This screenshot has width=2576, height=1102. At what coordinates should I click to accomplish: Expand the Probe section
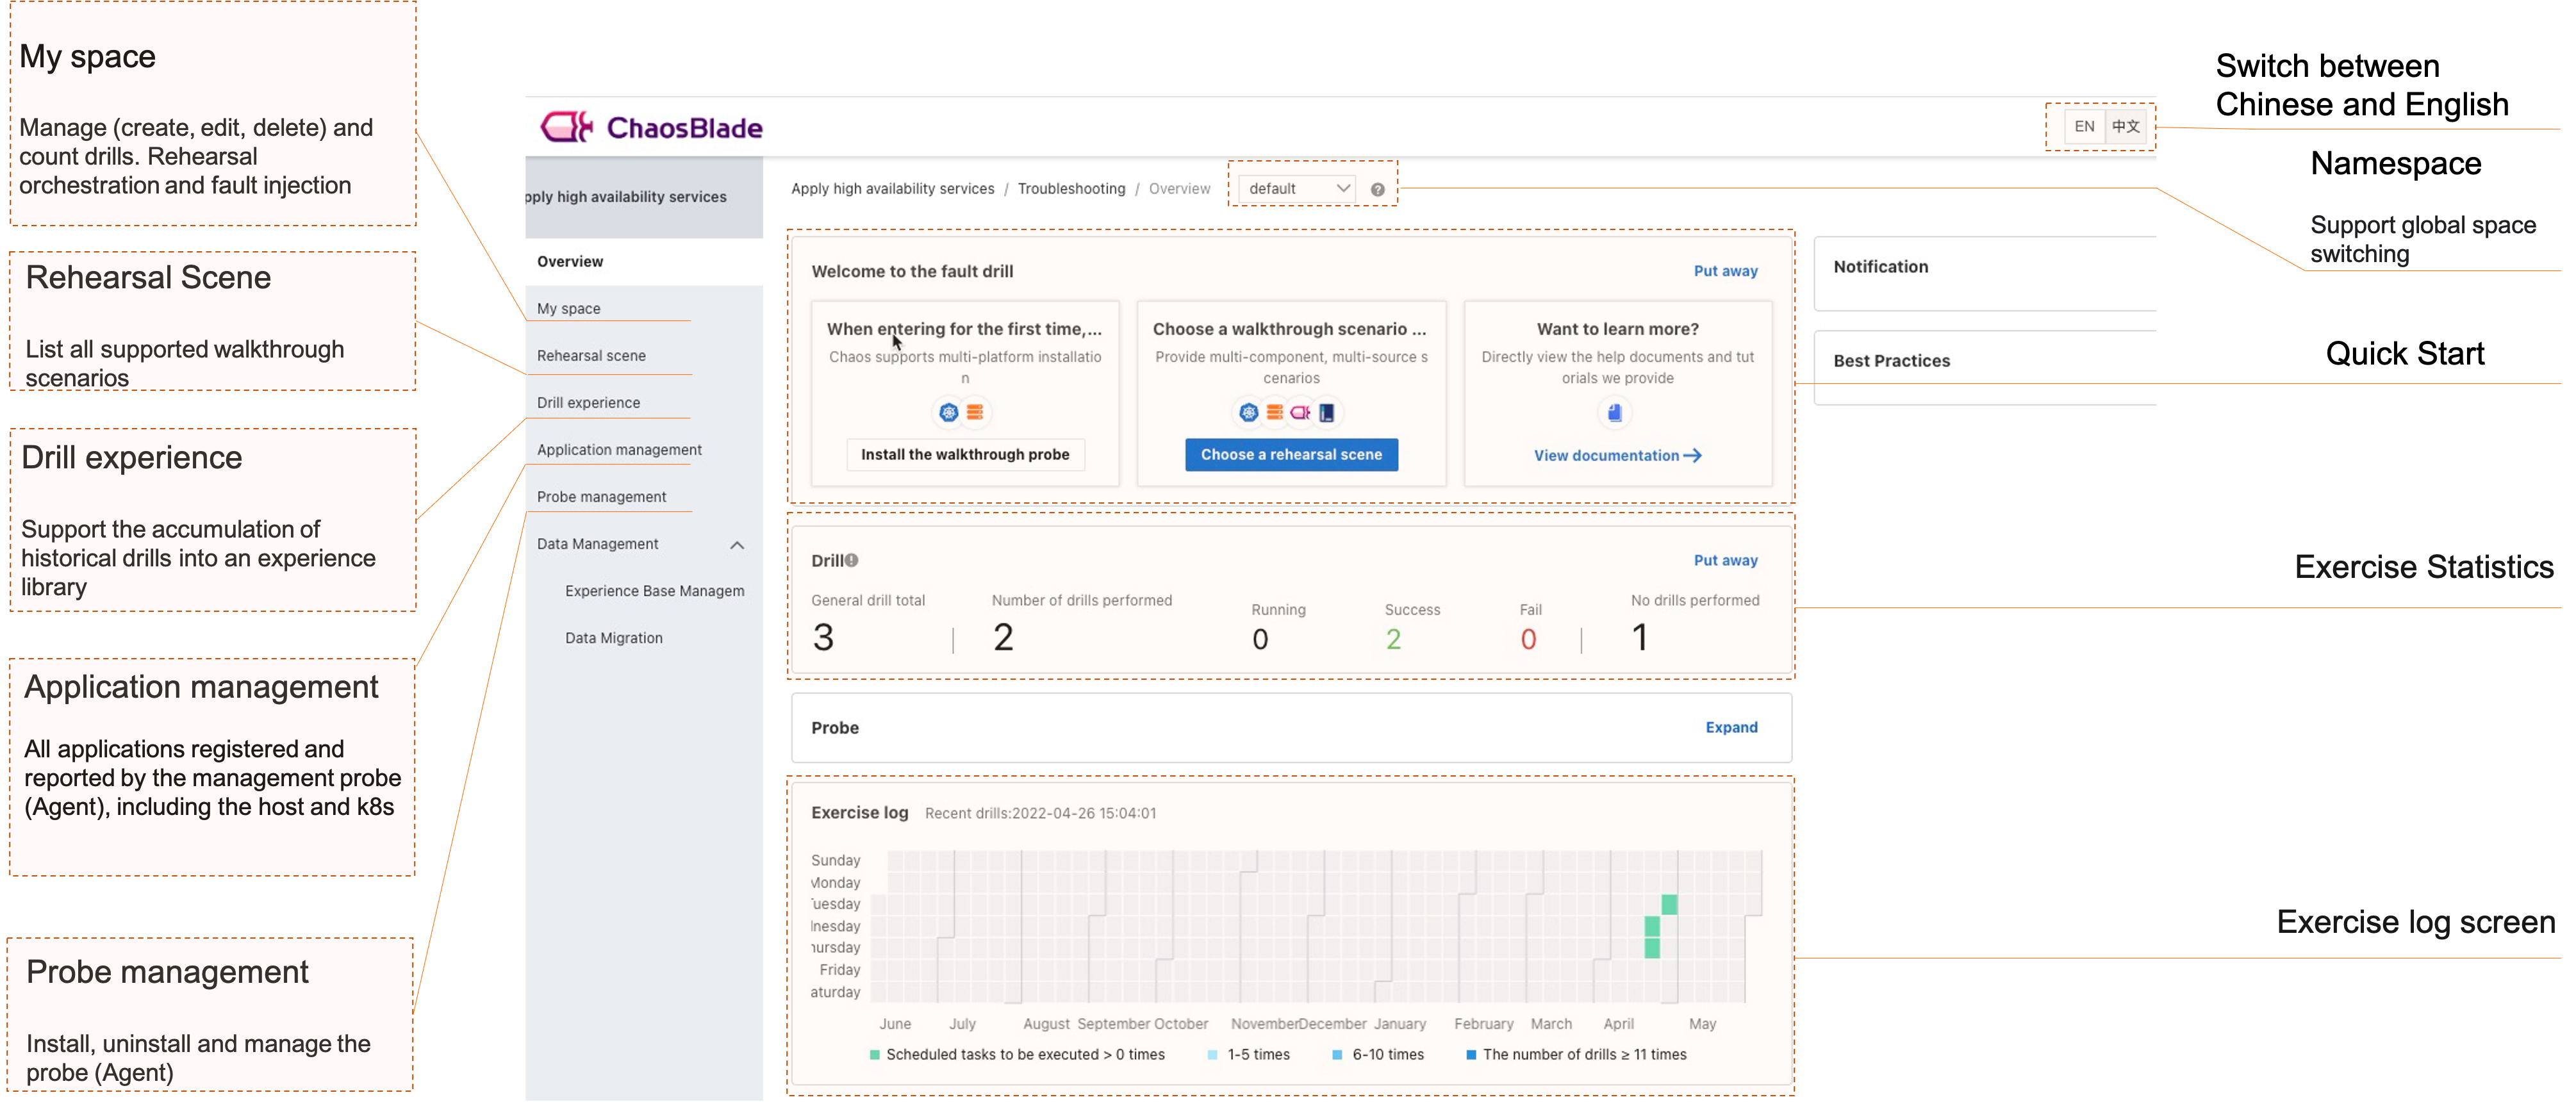(1730, 727)
